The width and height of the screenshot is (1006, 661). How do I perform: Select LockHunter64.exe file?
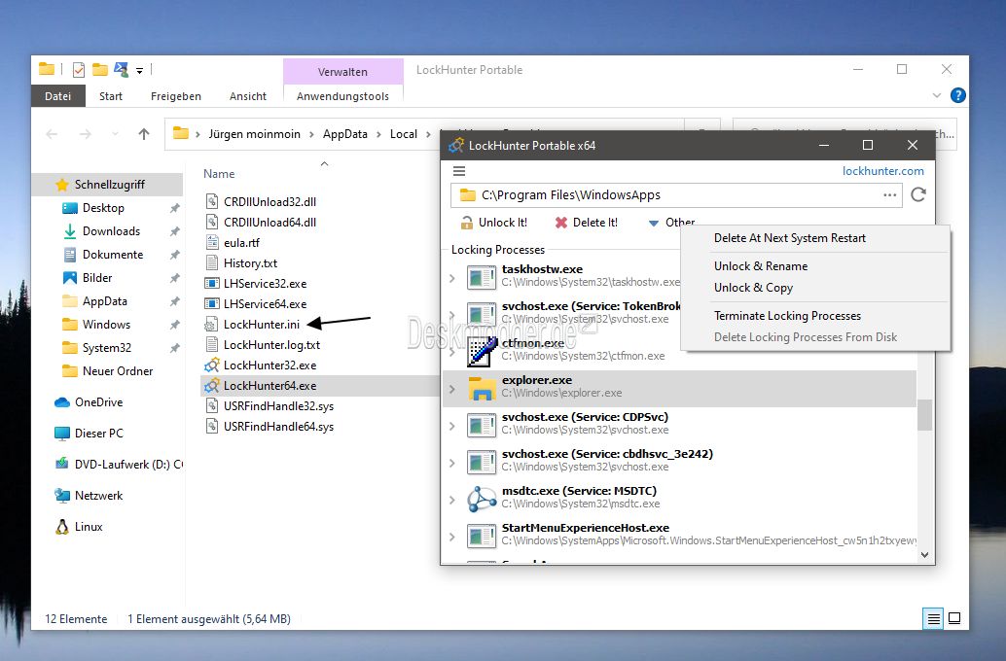[269, 386]
